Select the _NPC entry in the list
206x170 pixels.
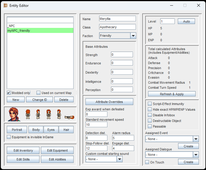40,26
